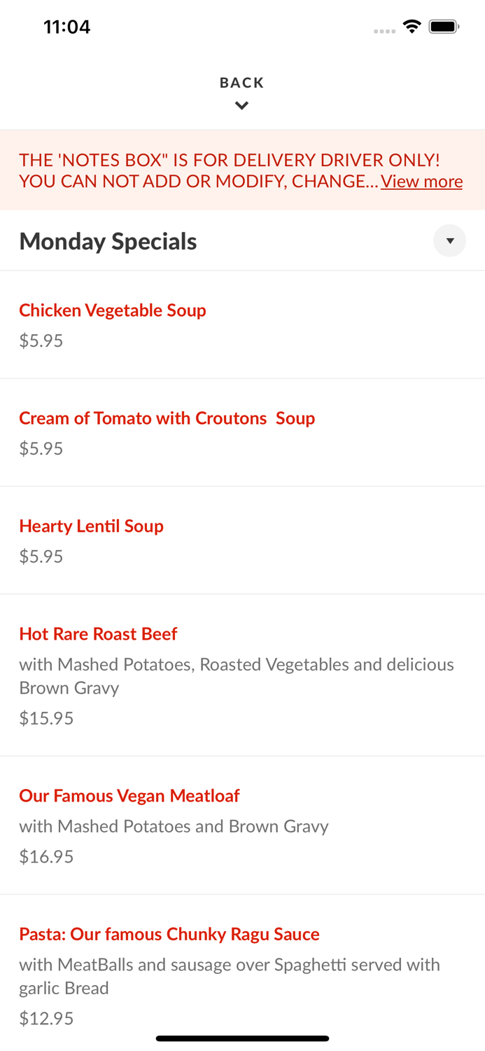Viewport: 485px width, 1051px height.
Task: Tap the BACK label at top
Action: [x=241, y=83]
